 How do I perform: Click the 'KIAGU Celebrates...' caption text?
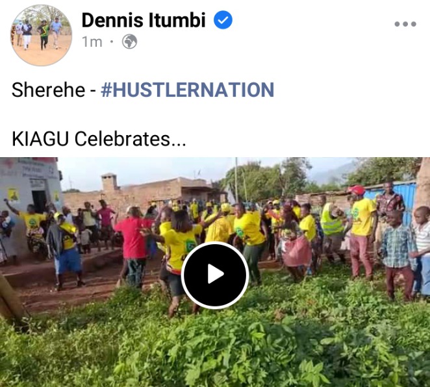[x=99, y=139]
